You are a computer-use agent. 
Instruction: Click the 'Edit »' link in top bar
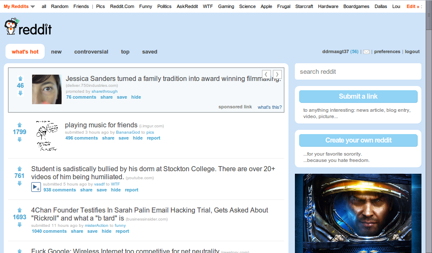pyautogui.click(x=413, y=6)
